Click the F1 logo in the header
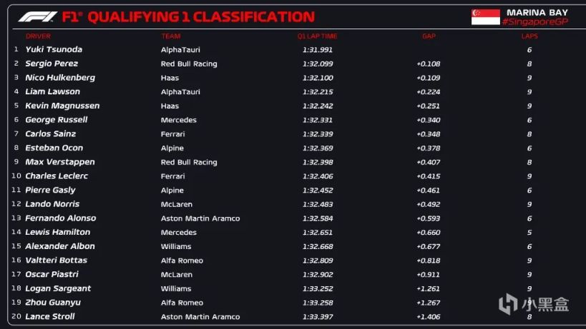 pos(38,17)
